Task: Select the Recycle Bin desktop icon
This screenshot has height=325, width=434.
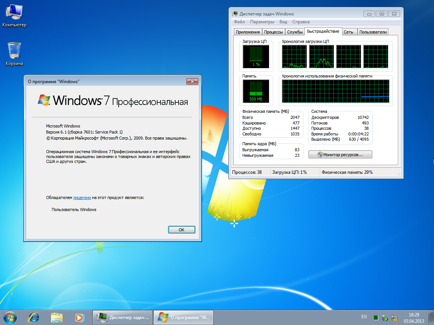Action: click(14, 53)
